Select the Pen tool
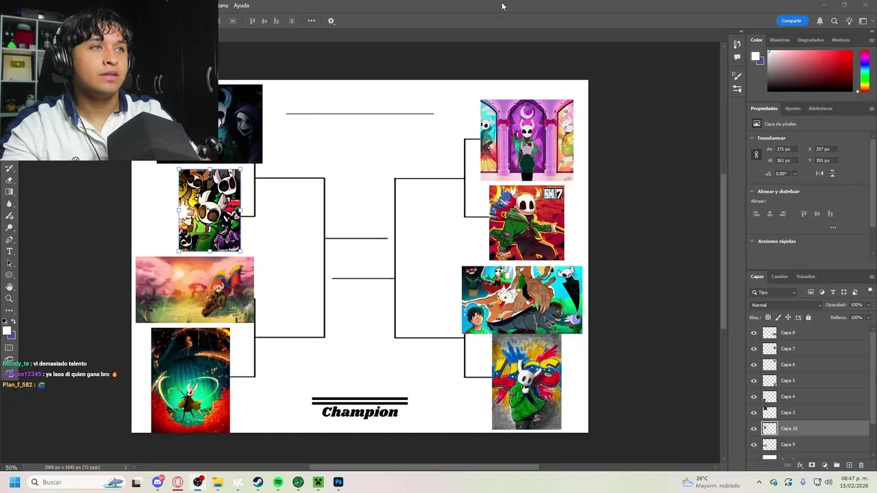 coord(10,240)
